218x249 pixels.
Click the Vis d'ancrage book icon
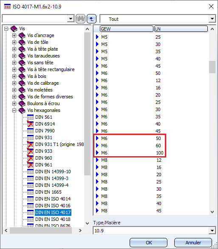[22, 36]
